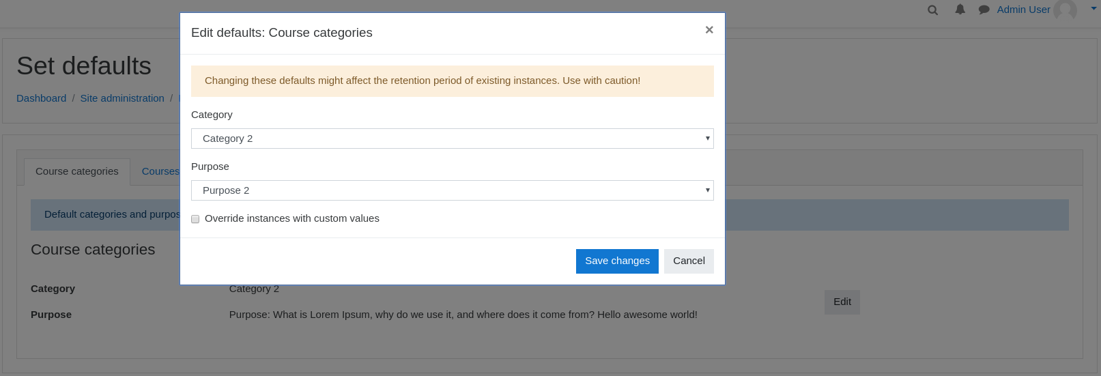Image resolution: width=1101 pixels, height=376 pixels.
Task: Open the search magnifier icon
Action: 932,10
